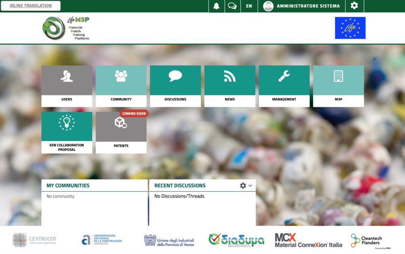Click the Recent Discussions gear icon

[x=243, y=186]
